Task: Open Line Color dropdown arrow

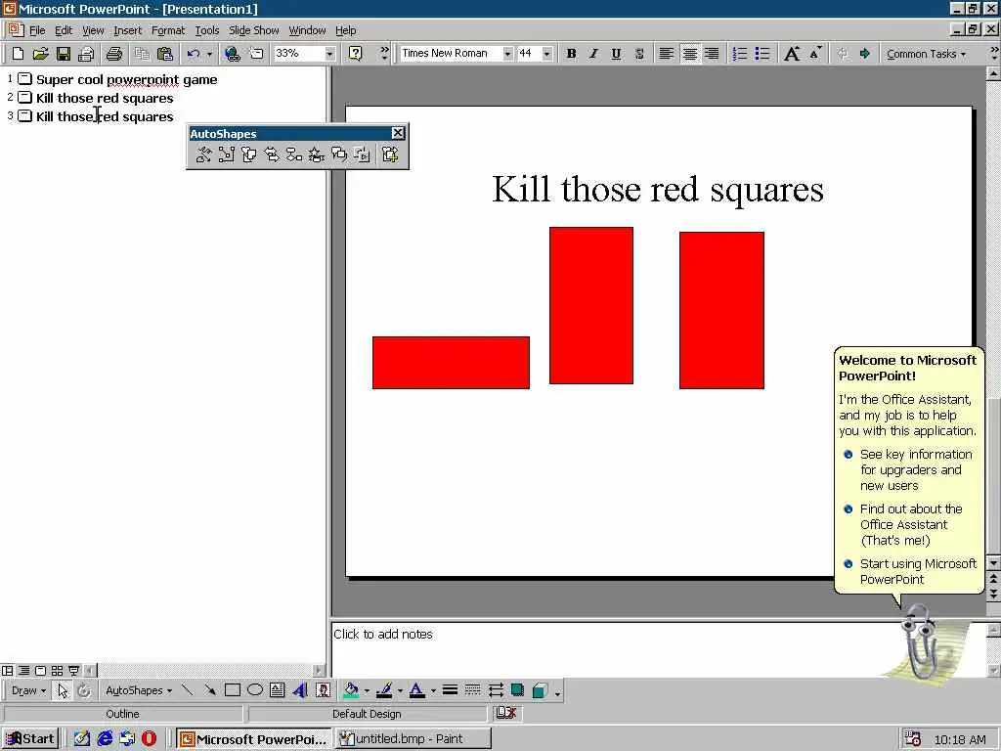Action: [x=400, y=690]
